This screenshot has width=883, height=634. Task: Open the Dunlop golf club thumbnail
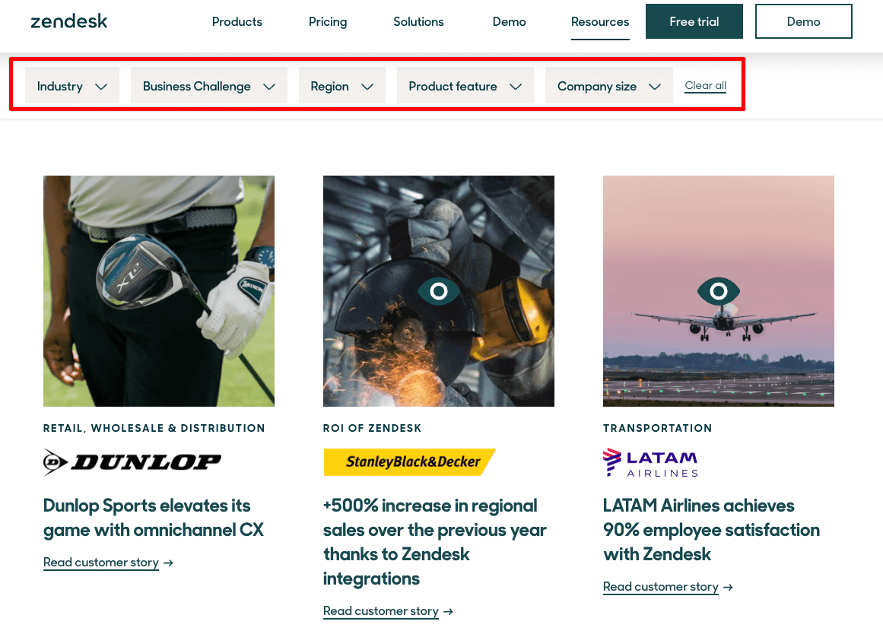pyautogui.click(x=159, y=291)
